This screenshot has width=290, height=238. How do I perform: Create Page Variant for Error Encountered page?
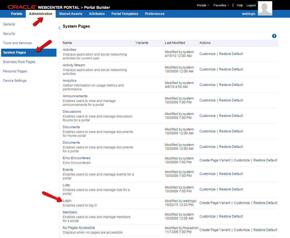pos(215,160)
